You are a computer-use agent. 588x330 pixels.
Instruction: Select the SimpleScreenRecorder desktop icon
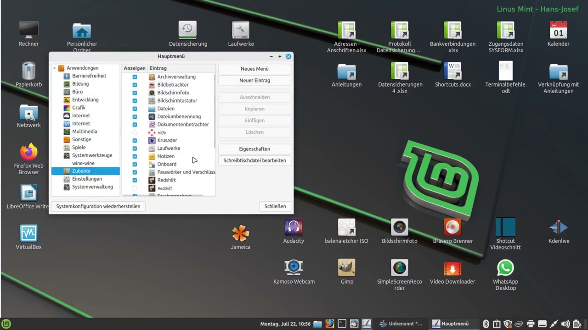pos(399,275)
